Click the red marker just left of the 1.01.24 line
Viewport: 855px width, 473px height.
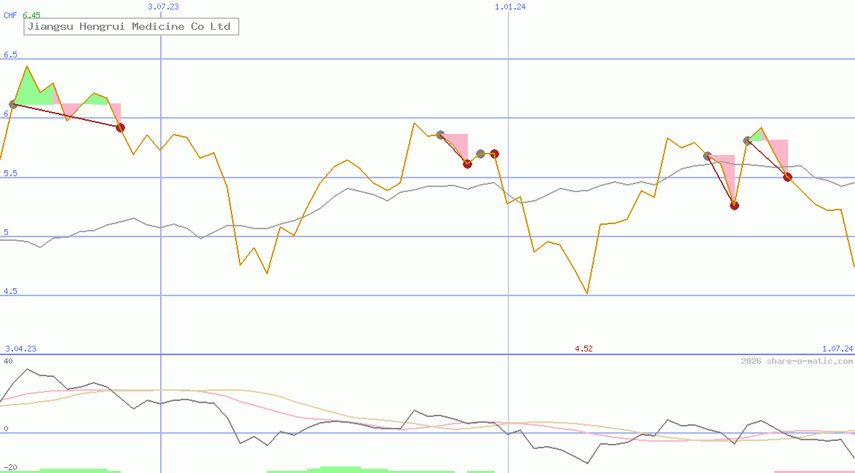(x=495, y=154)
